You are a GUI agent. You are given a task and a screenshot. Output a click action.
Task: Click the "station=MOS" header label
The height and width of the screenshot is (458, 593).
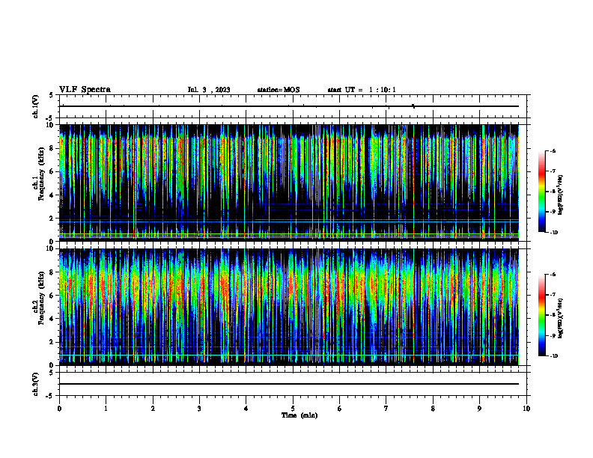pyautogui.click(x=279, y=90)
